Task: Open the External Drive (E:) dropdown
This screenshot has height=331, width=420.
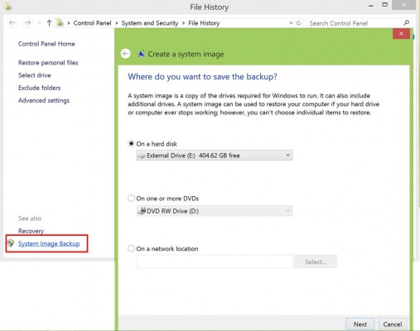Action: point(215,156)
